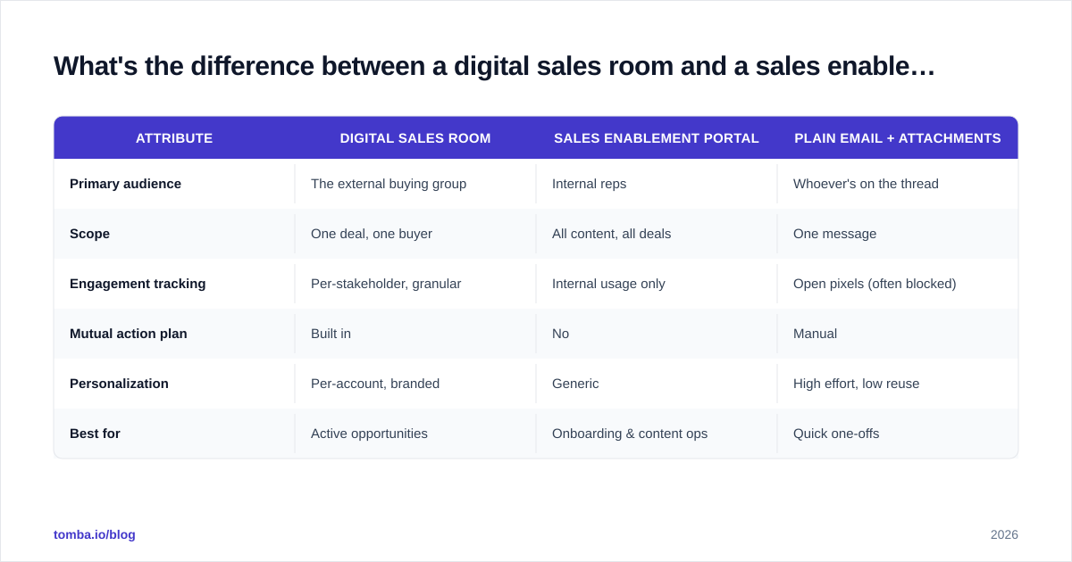Select the Best for row label
Image resolution: width=1072 pixels, height=562 pixels.
[x=95, y=434]
